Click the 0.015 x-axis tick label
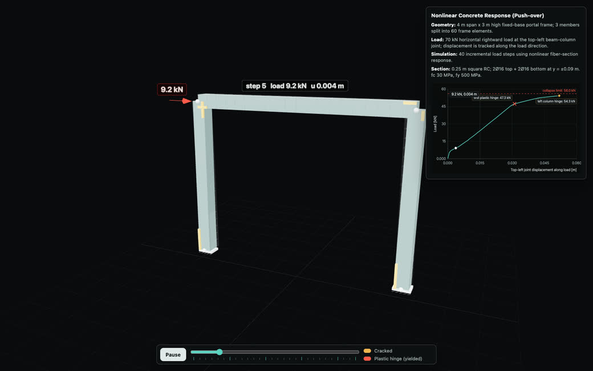The height and width of the screenshot is (371, 593). [x=480, y=163]
